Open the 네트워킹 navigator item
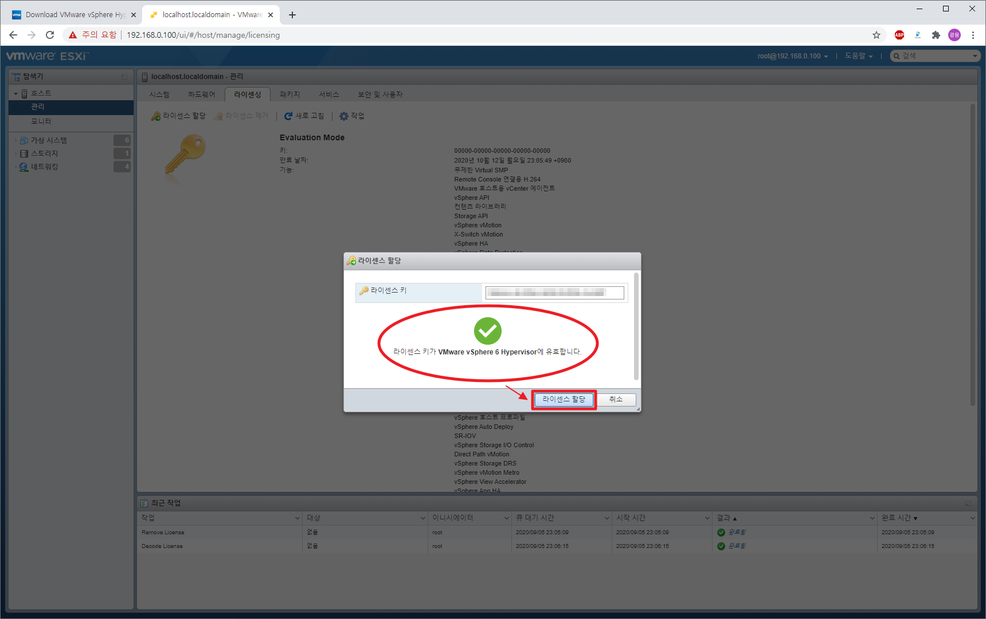Image resolution: width=986 pixels, height=619 pixels. click(44, 167)
